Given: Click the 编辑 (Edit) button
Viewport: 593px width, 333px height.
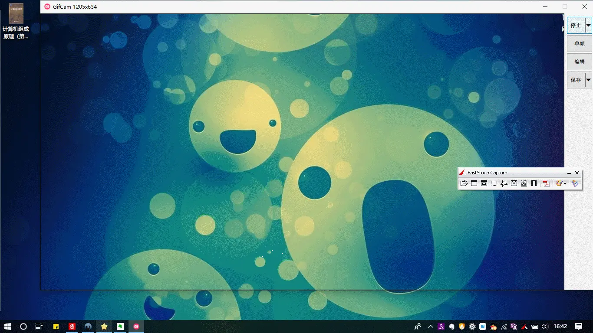Looking at the screenshot, I should tap(580, 62).
